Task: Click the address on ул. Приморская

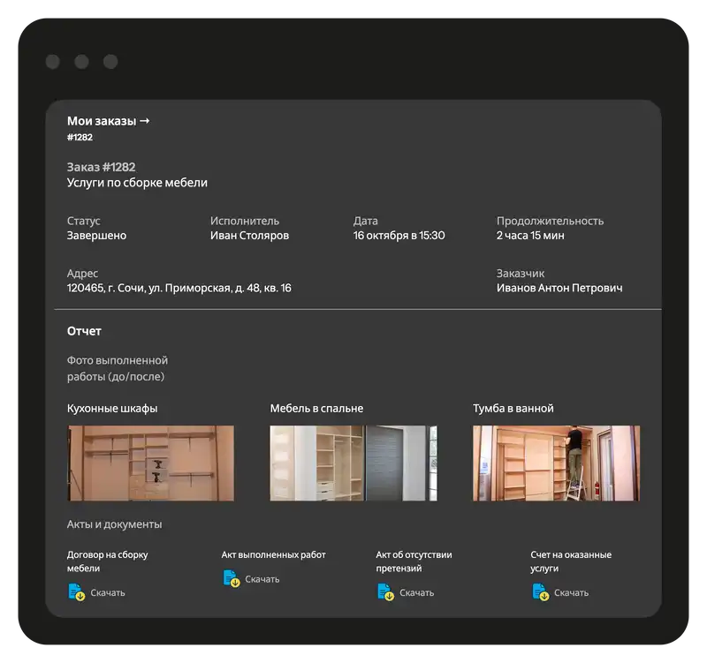Action: [179, 288]
